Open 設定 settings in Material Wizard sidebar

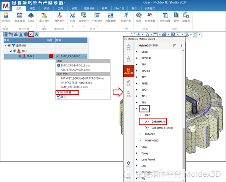coord(129,164)
